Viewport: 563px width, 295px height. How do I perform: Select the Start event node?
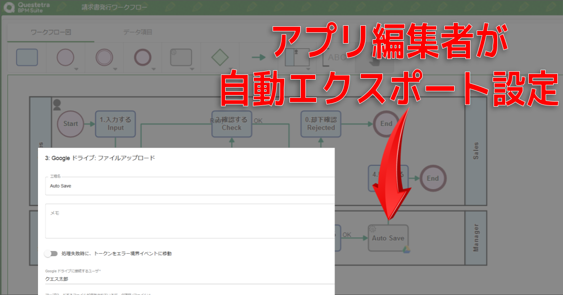click(x=70, y=124)
